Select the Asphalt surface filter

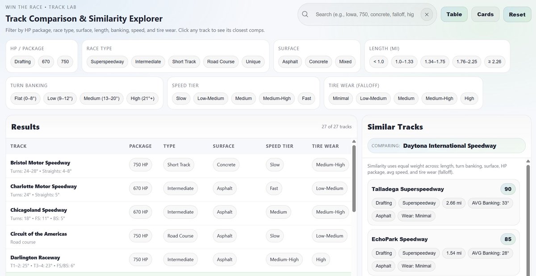[x=290, y=62]
